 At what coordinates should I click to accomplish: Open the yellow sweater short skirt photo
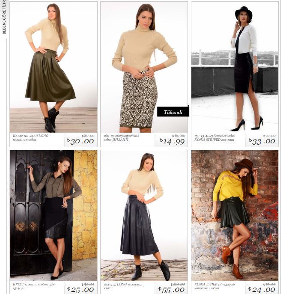coord(235,215)
